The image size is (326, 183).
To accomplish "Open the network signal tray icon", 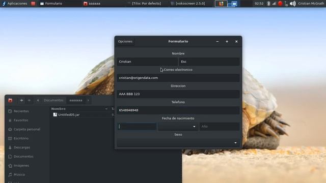I will click(x=274, y=4).
